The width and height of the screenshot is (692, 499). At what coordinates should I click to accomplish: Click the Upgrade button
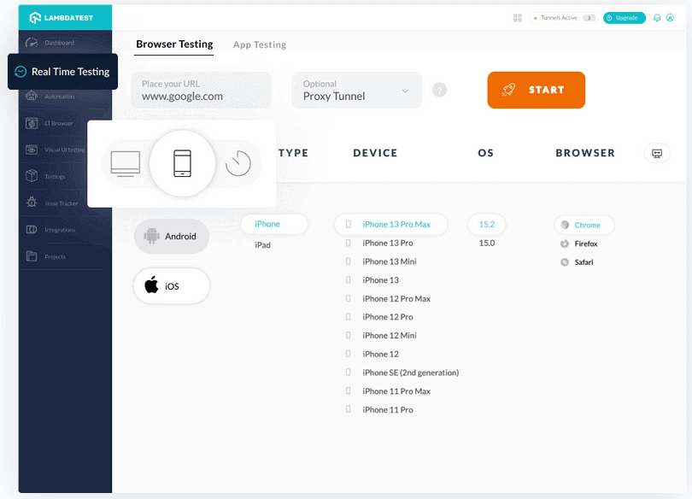624,18
